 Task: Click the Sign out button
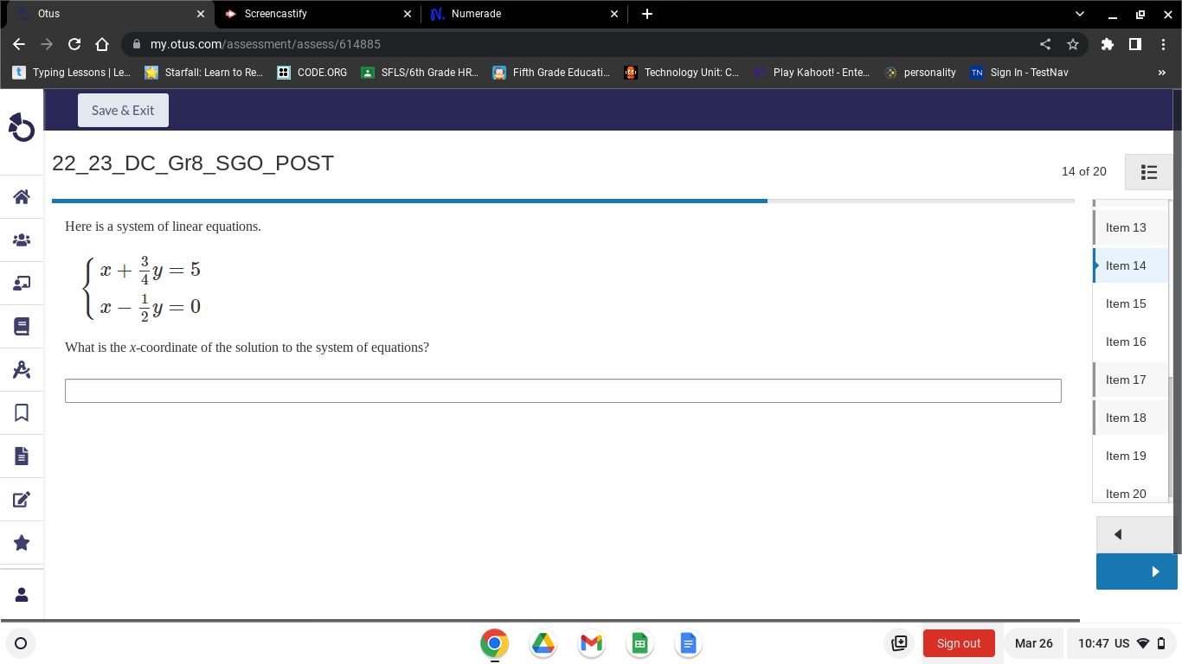[959, 643]
